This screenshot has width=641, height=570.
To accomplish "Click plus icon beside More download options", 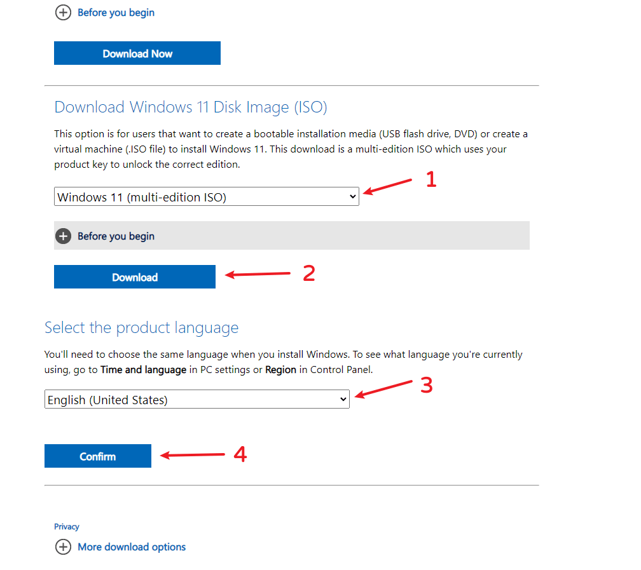I will 63,547.
